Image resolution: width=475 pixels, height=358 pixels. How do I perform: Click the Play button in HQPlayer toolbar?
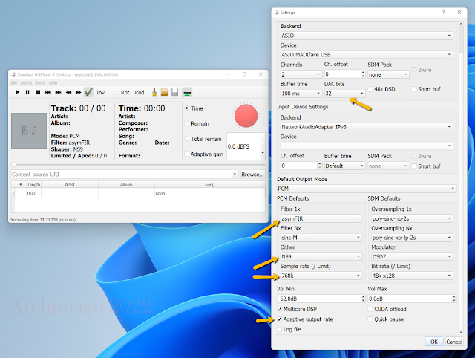(17, 92)
